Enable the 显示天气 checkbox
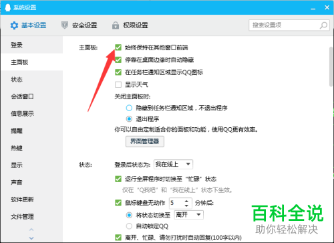 118,84
